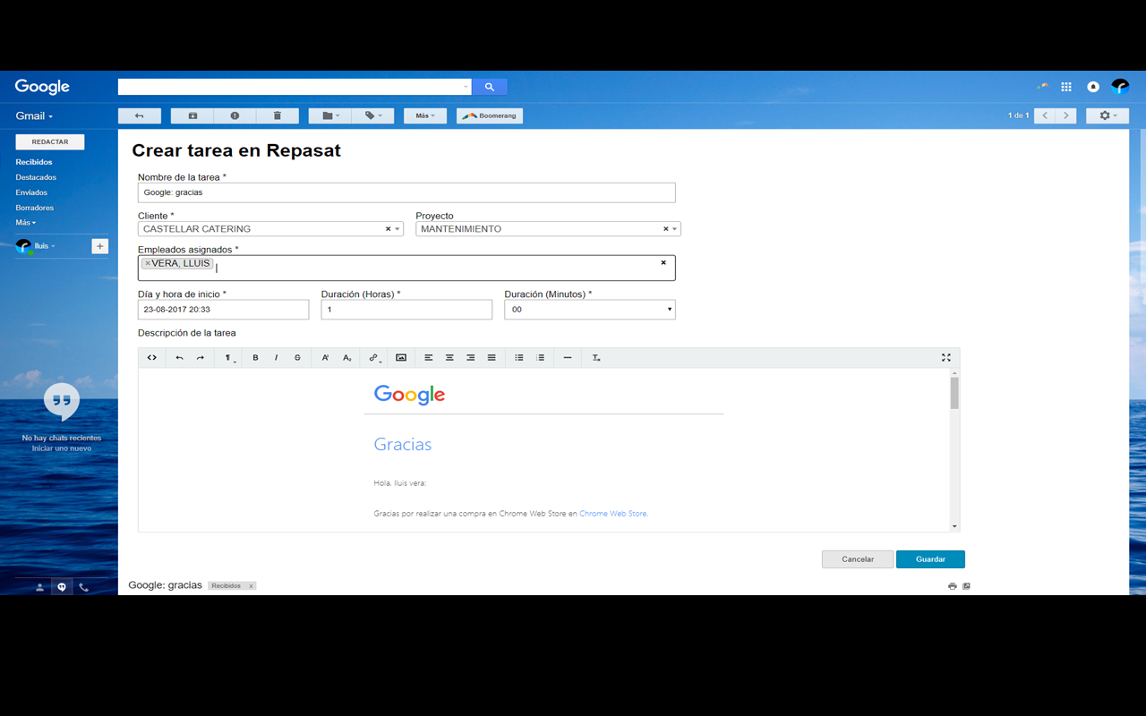Toggle HTML source code view in editor
The width and height of the screenshot is (1146, 716).
point(152,358)
